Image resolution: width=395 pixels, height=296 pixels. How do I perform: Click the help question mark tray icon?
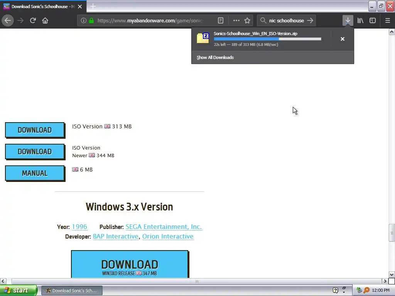pyautogui.click(x=335, y=290)
